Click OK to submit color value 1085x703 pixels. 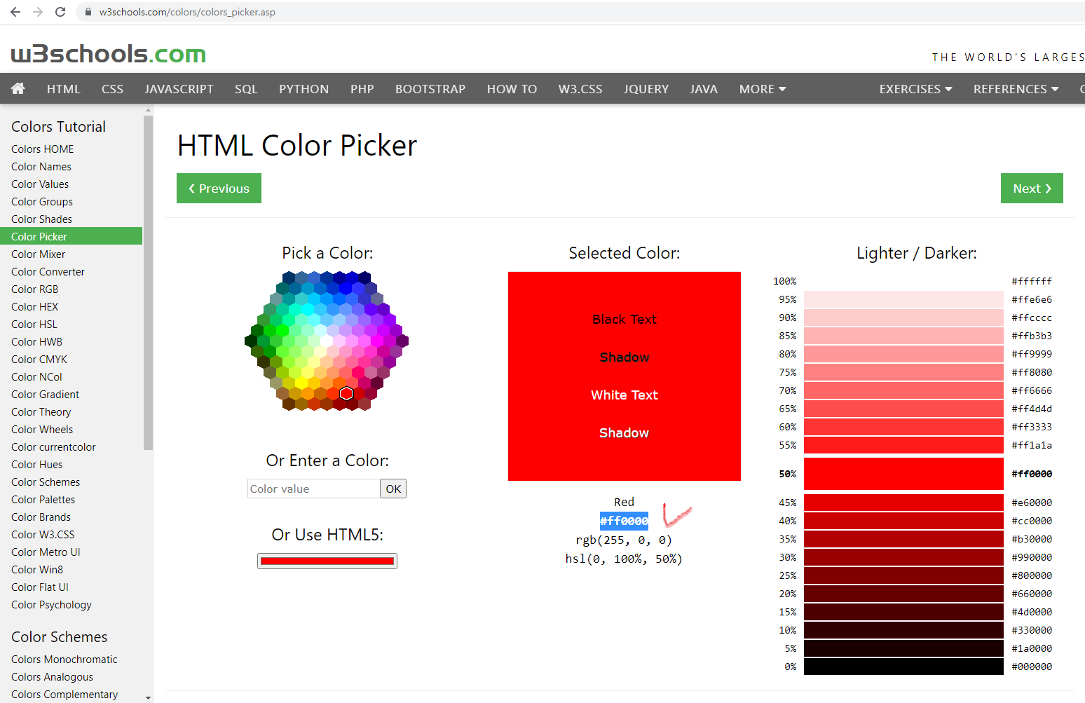click(393, 489)
